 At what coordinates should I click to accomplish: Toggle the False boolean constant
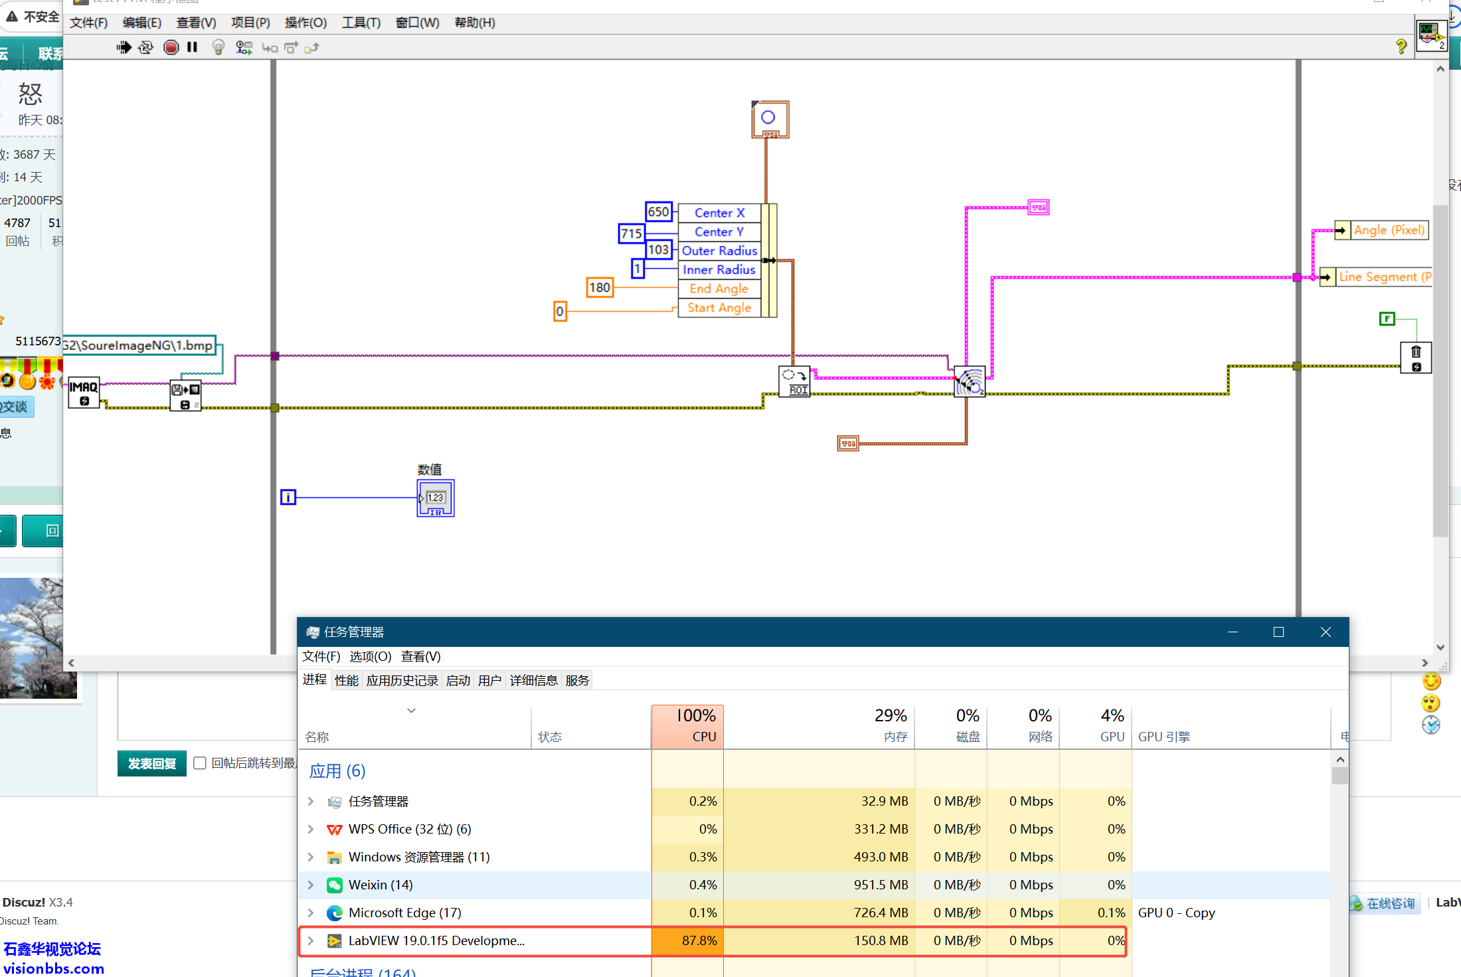1387,319
